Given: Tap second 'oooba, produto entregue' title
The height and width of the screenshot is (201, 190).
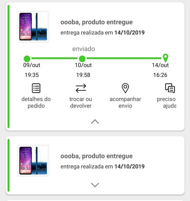Looking at the screenshot, I should pyautogui.click(x=97, y=156).
